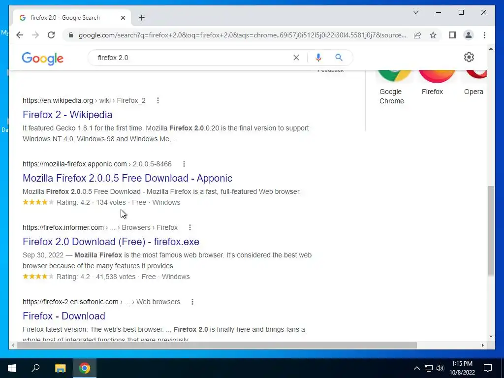Go back to the previous page

coord(20,35)
